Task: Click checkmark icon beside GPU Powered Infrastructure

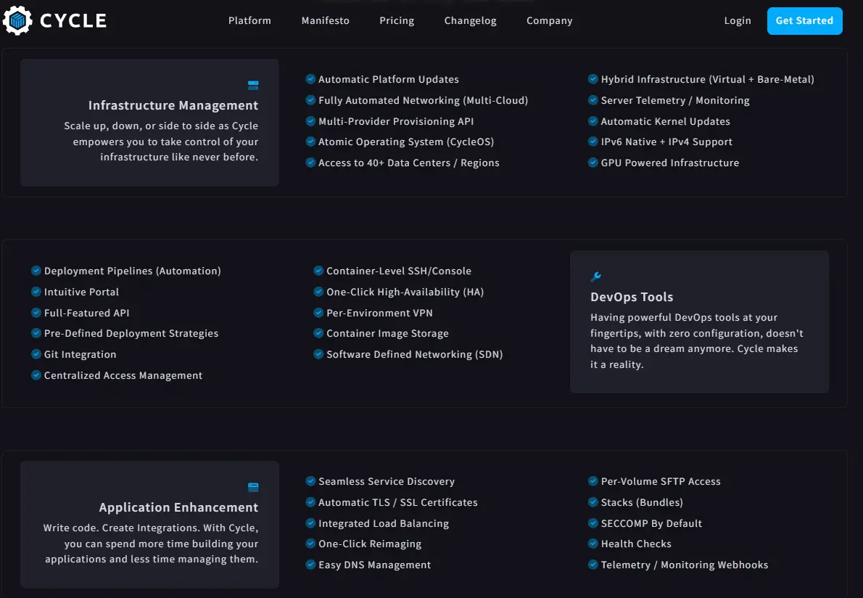Action: click(592, 163)
